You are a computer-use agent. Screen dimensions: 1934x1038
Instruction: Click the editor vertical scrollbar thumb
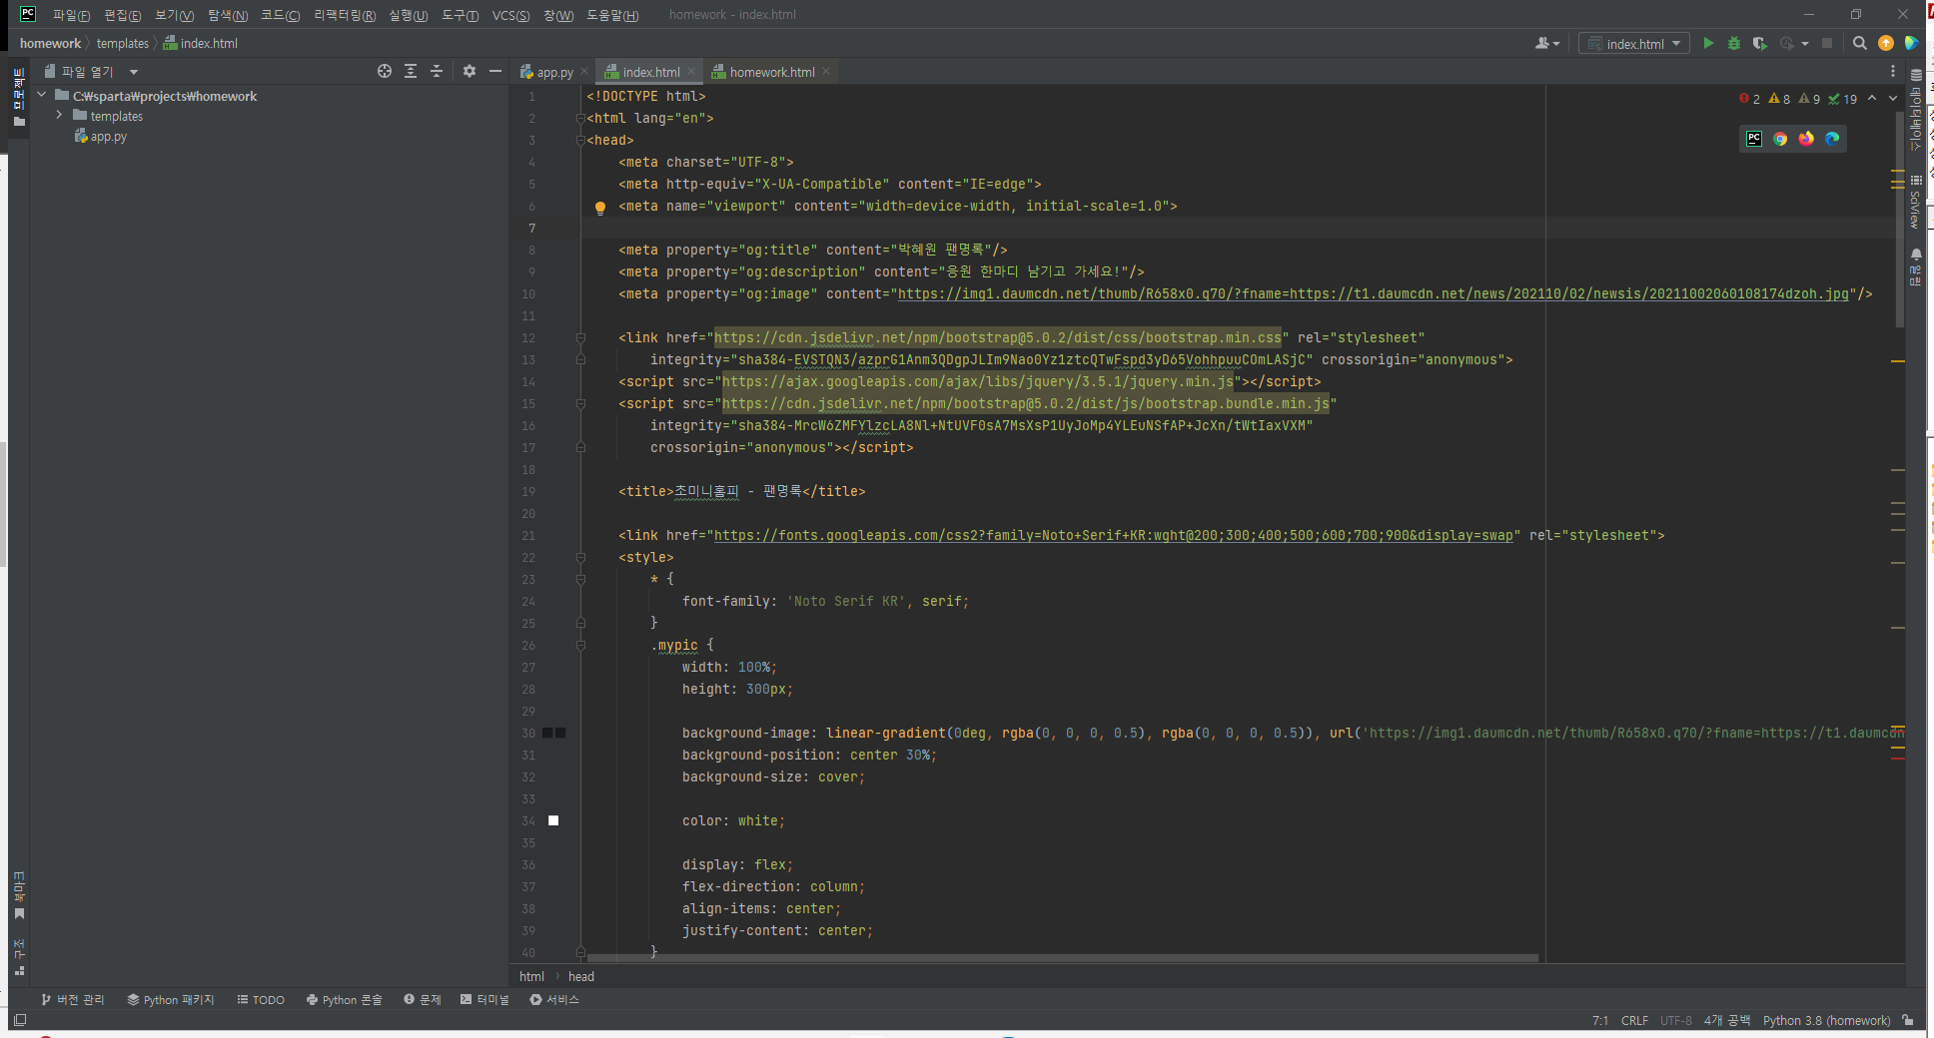tap(1899, 220)
